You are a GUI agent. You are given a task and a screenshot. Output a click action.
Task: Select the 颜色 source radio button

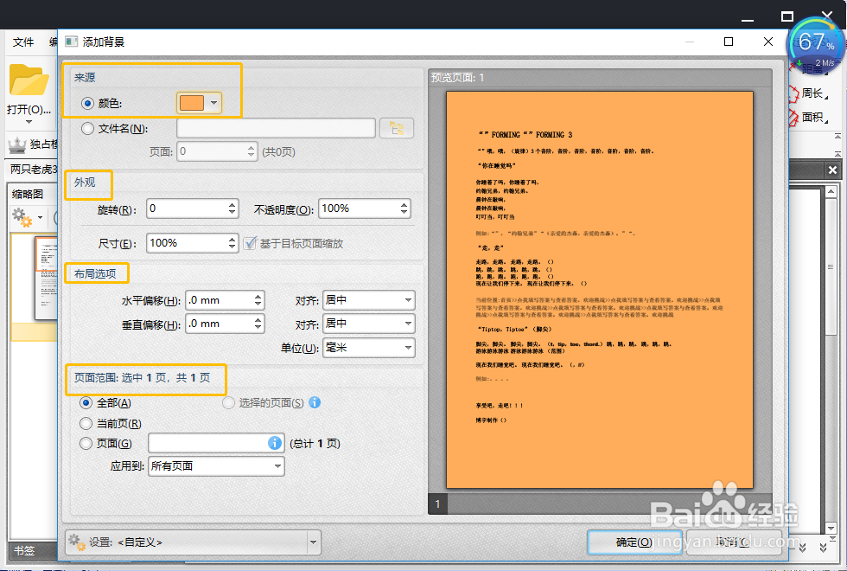(x=87, y=103)
